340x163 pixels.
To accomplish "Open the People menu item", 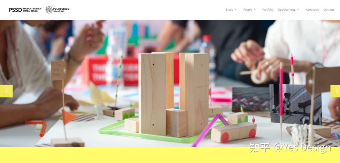I will pos(248,10).
